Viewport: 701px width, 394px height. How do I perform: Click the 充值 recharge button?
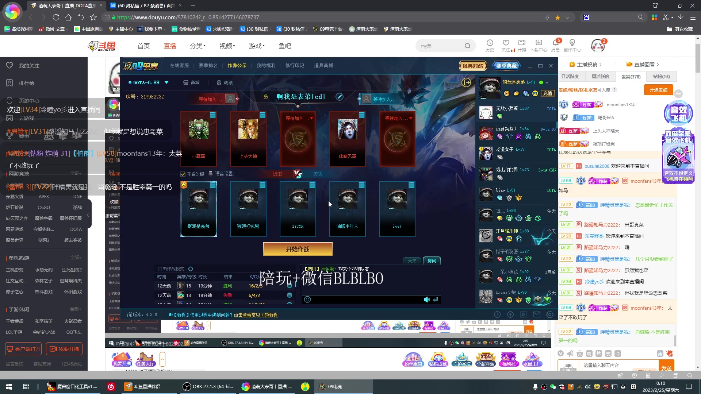pyautogui.click(x=548, y=93)
